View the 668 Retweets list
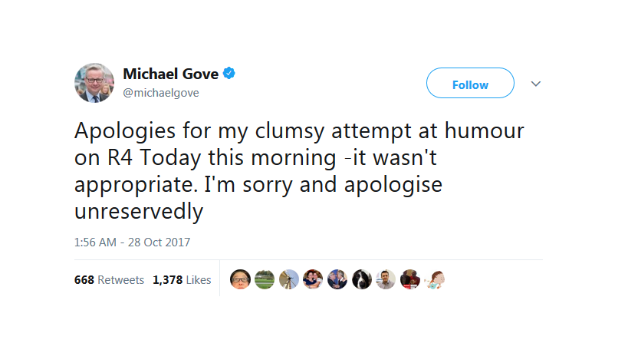 pyautogui.click(x=109, y=279)
